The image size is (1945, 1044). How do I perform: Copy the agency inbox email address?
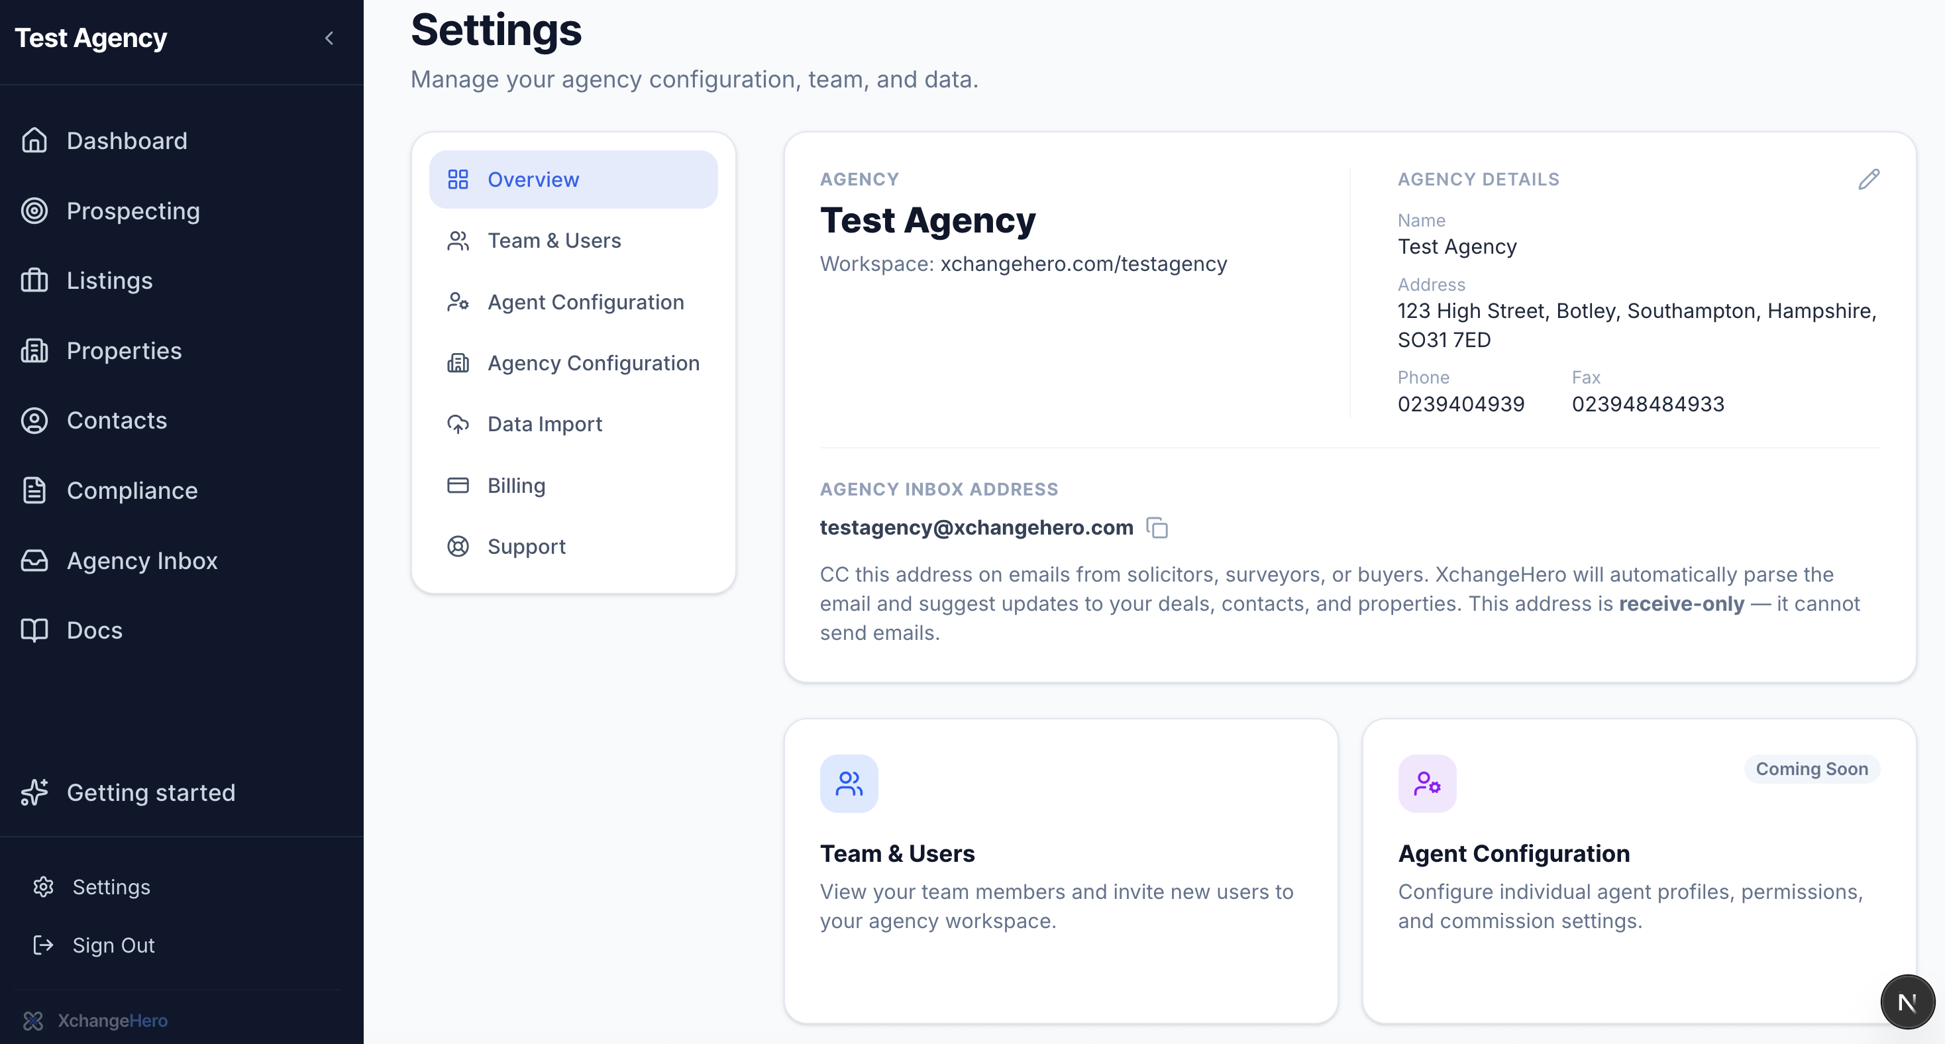click(x=1156, y=528)
